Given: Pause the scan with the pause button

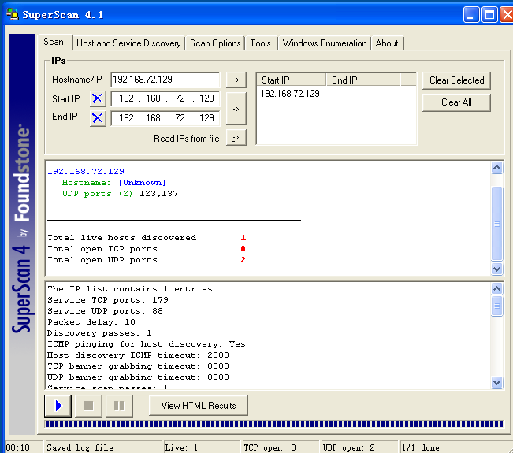Looking at the screenshot, I should pyautogui.click(x=119, y=406).
